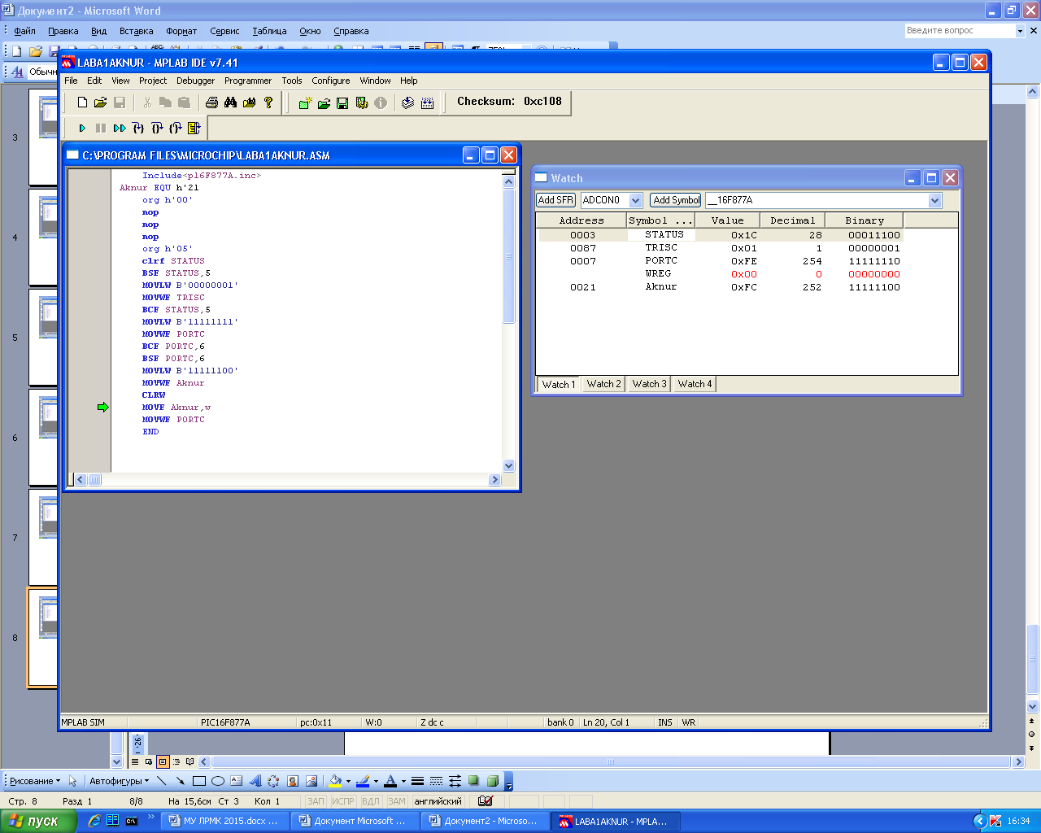Screen dimensions: 1041x833
Task: Open the Debugger menu in MPLAB
Action: click(x=195, y=81)
